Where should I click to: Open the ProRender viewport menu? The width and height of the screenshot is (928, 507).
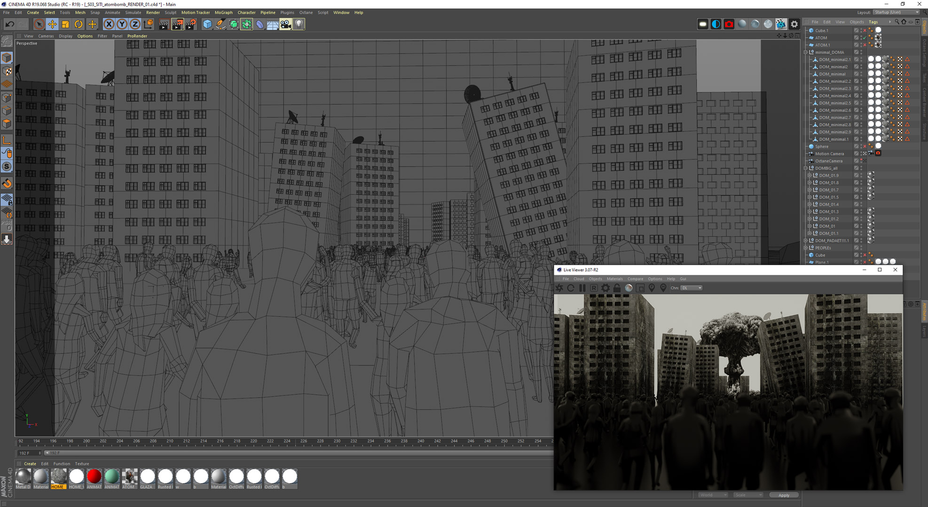[137, 36]
